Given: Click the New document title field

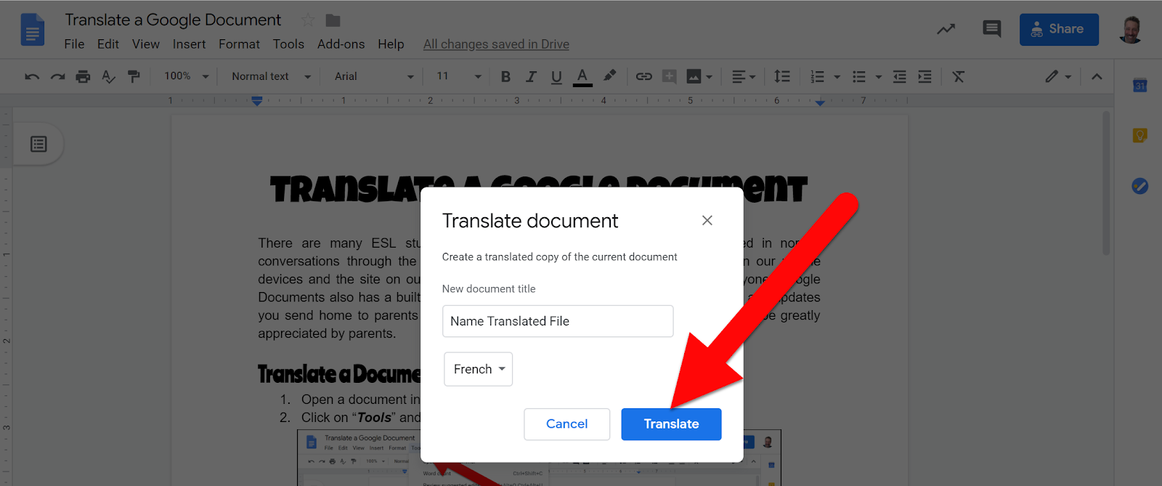Looking at the screenshot, I should pyautogui.click(x=558, y=321).
